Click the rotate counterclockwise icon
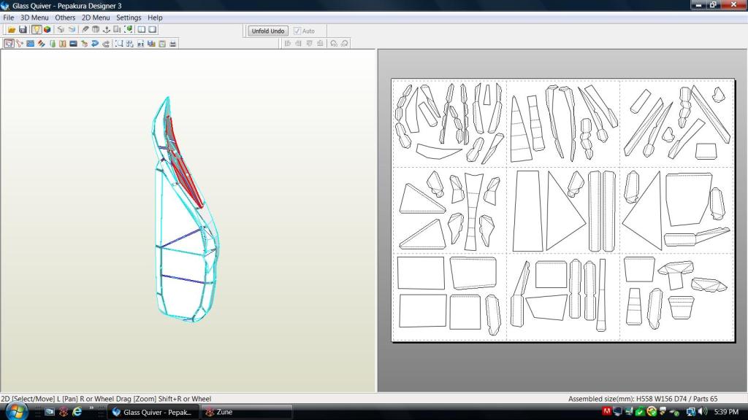Screen dimensions: 748x420 [x=333, y=43]
